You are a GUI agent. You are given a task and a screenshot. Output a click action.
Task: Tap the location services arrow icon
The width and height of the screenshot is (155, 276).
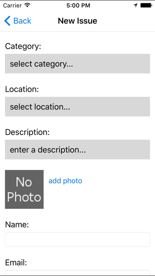pyautogui.click(x=135, y=6)
